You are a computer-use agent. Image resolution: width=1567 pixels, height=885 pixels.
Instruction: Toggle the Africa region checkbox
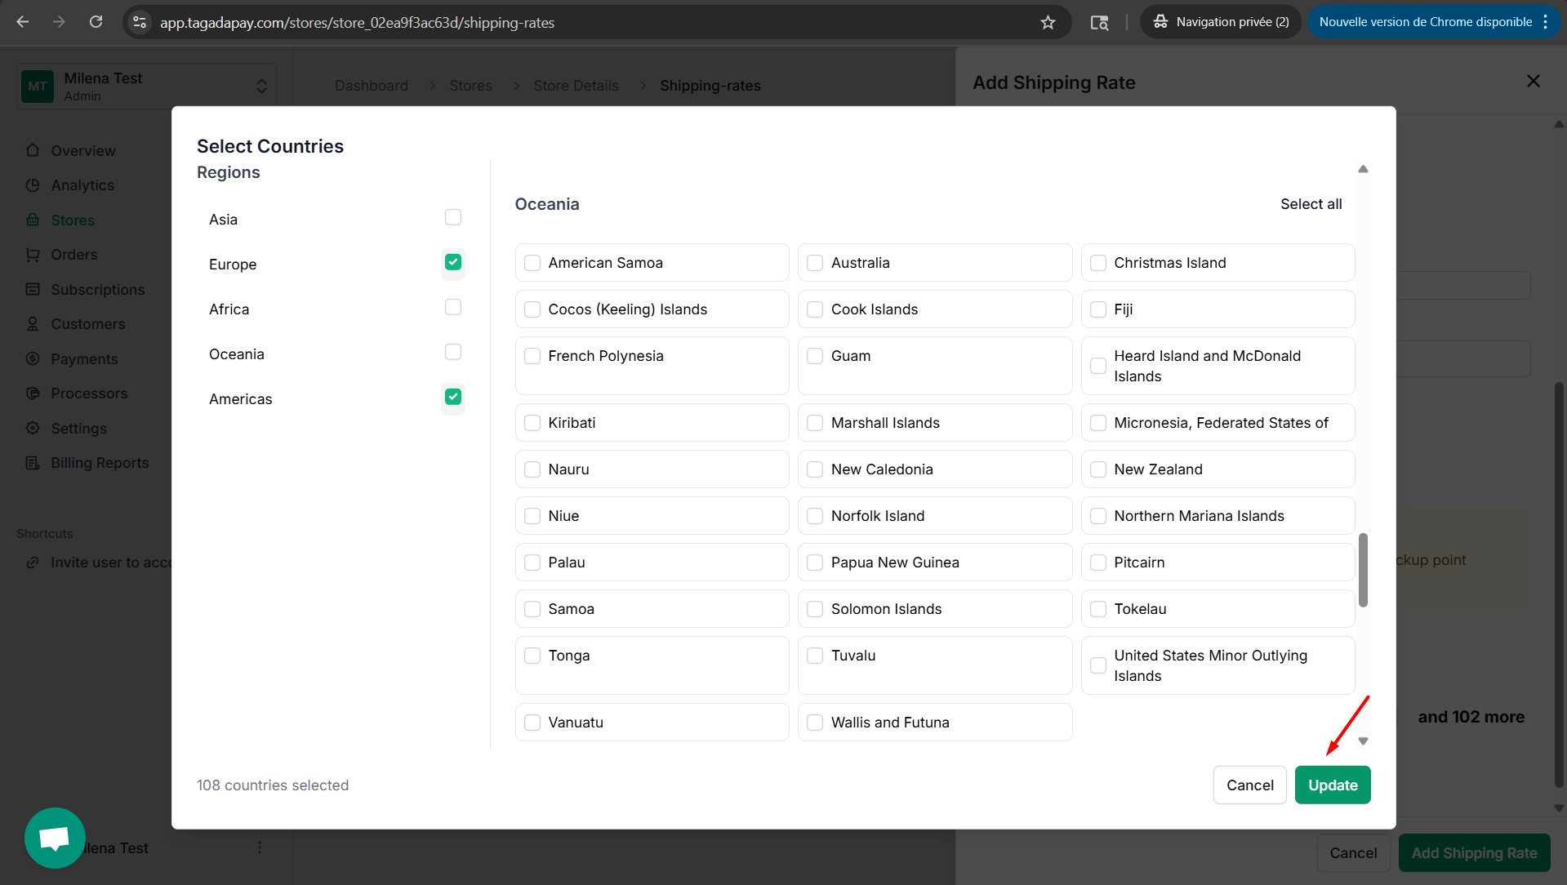453,307
